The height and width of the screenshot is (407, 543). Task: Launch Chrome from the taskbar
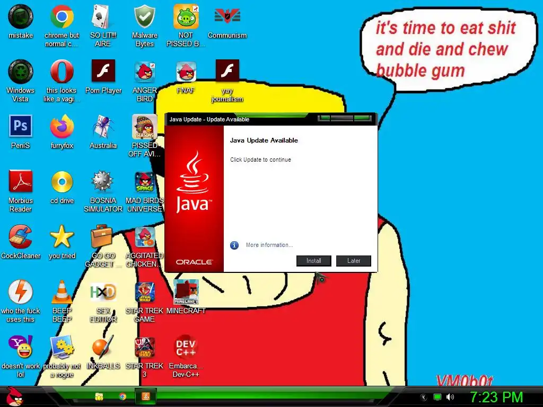122,396
